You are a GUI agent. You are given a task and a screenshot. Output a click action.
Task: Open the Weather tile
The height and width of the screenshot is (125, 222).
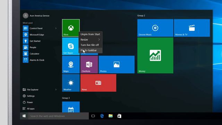click(71, 83)
